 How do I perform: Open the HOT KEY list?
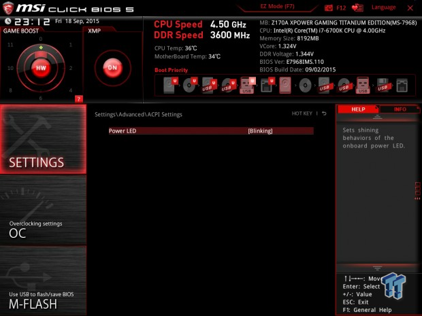(x=302, y=113)
